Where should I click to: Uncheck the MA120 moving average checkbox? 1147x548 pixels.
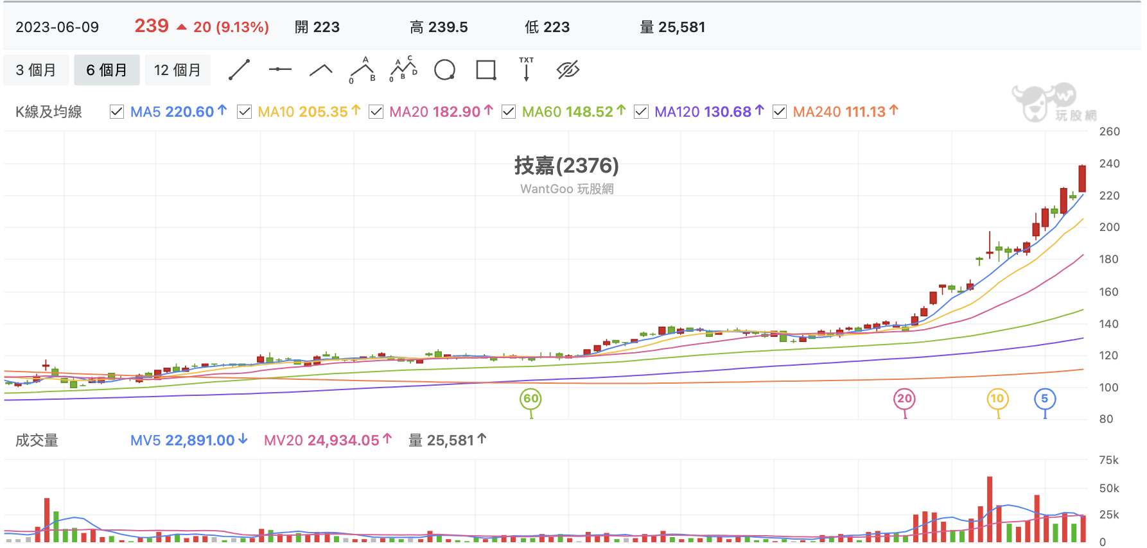click(641, 112)
